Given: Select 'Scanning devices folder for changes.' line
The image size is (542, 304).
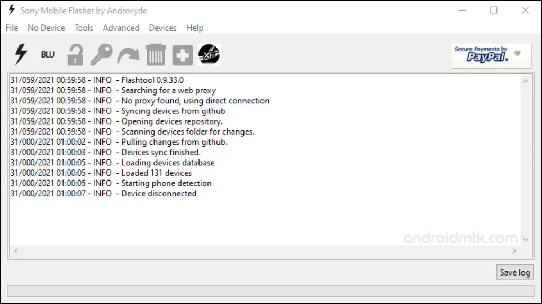Looking at the screenshot, I should click(132, 131).
